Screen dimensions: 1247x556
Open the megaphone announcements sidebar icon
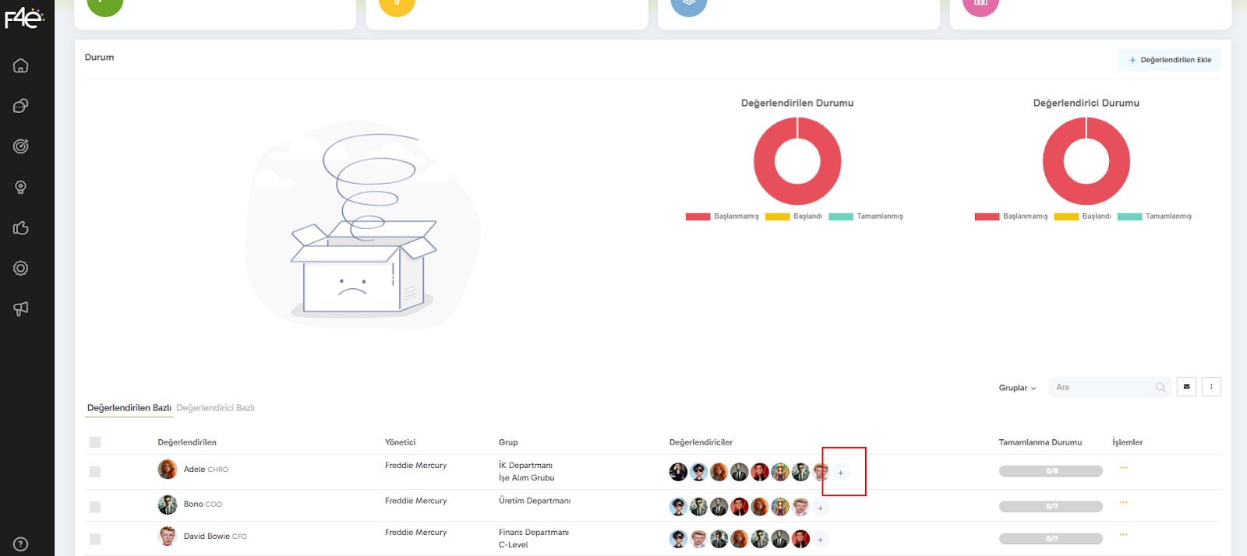[21, 308]
